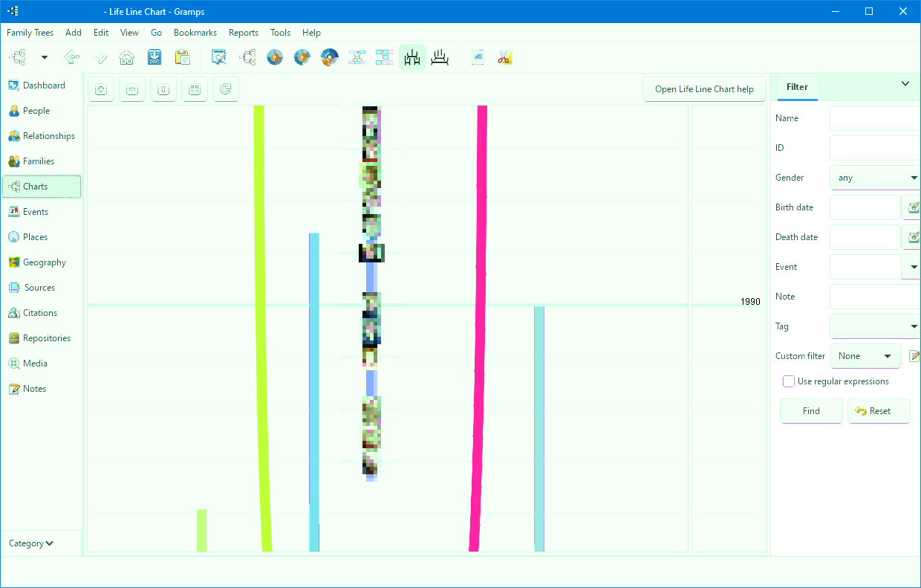Screen dimensions: 921x588
Task: Open the Gender dropdown
Action: (x=875, y=178)
